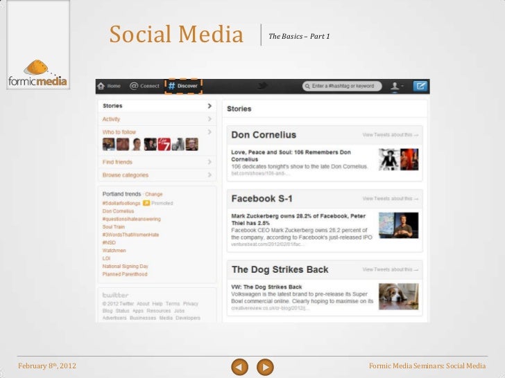
Task: Open Browse categories in the sidebar
Action: [157, 175]
